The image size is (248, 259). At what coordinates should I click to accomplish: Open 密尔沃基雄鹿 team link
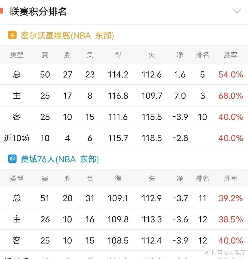pyautogui.click(x=67, y=35)
